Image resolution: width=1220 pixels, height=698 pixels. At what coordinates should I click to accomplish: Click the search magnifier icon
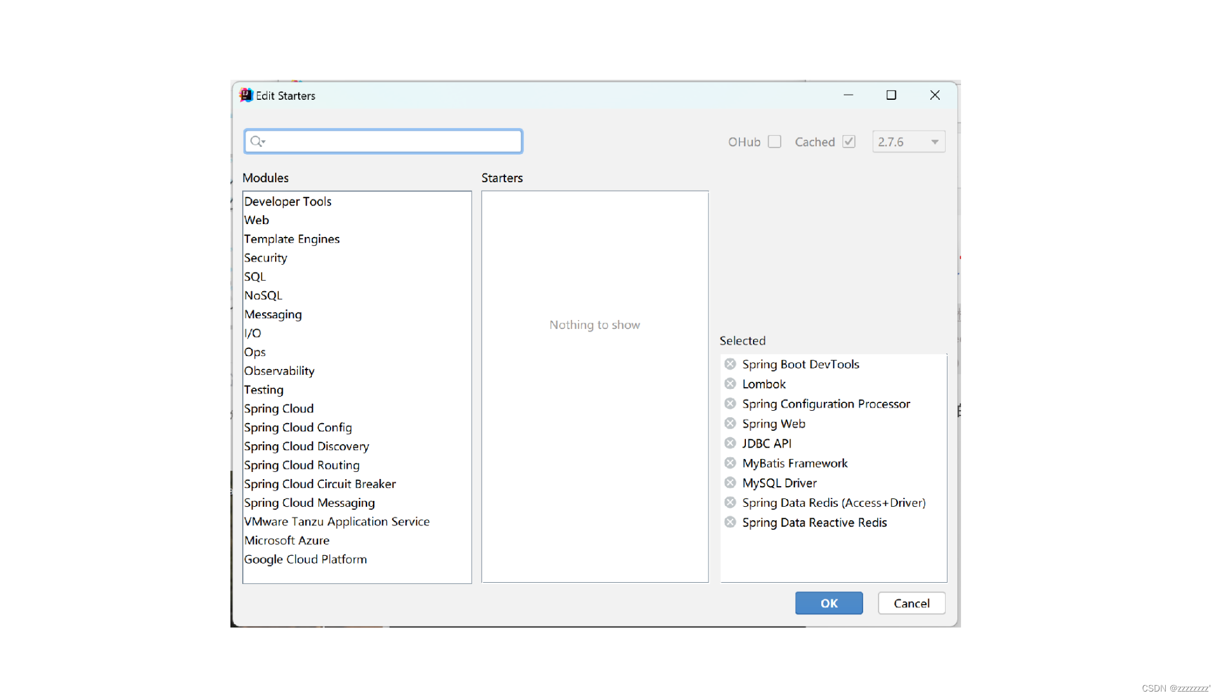pyautogui.click(x=257, y=141)
